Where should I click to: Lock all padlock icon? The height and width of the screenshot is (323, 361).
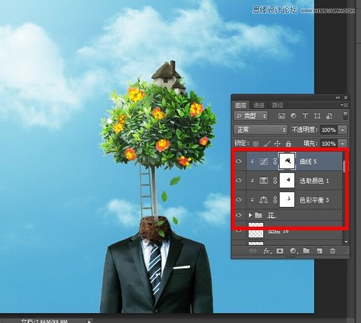point(288,144)
